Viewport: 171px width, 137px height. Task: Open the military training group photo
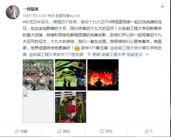coord(38,75)
